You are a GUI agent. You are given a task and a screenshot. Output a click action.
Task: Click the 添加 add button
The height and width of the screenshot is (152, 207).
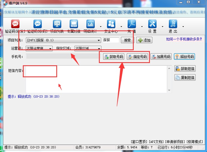[144, 40]
